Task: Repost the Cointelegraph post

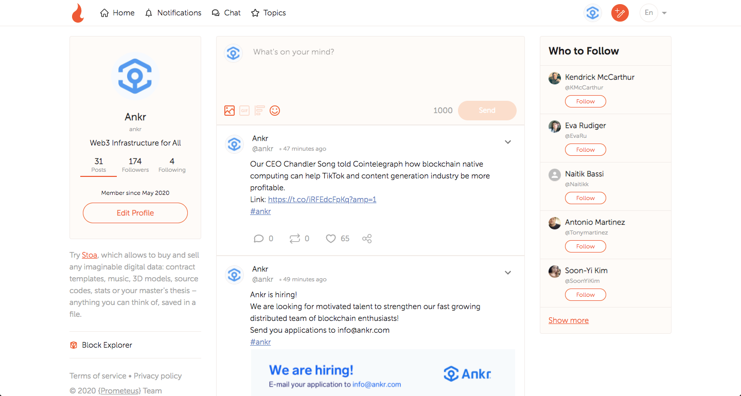Action: coord(294,239)
